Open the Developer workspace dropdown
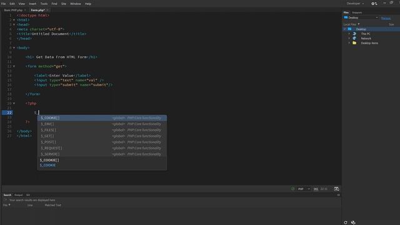Image resolution: width=400 pixels, height=225 pixels. (x=355, y=4)
